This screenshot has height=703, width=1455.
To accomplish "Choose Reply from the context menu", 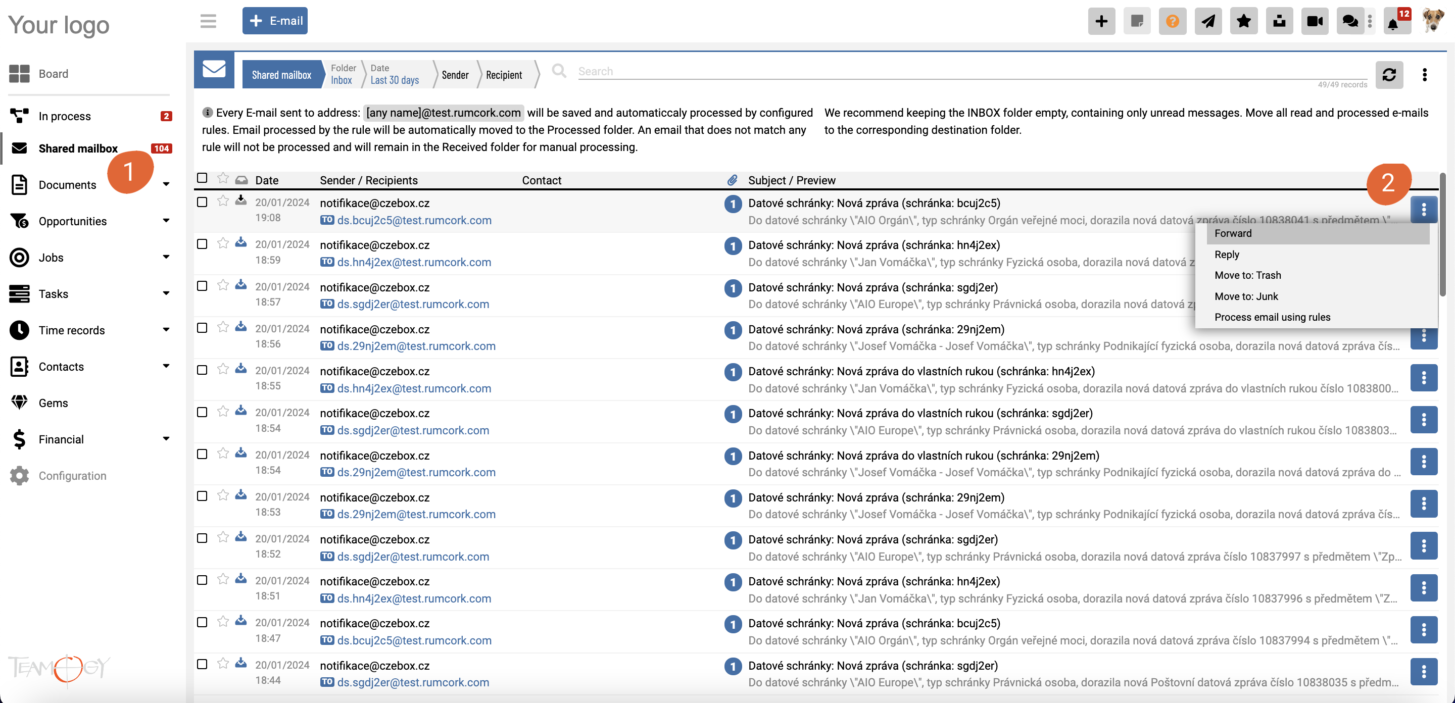I will [x=1318, y=254].
